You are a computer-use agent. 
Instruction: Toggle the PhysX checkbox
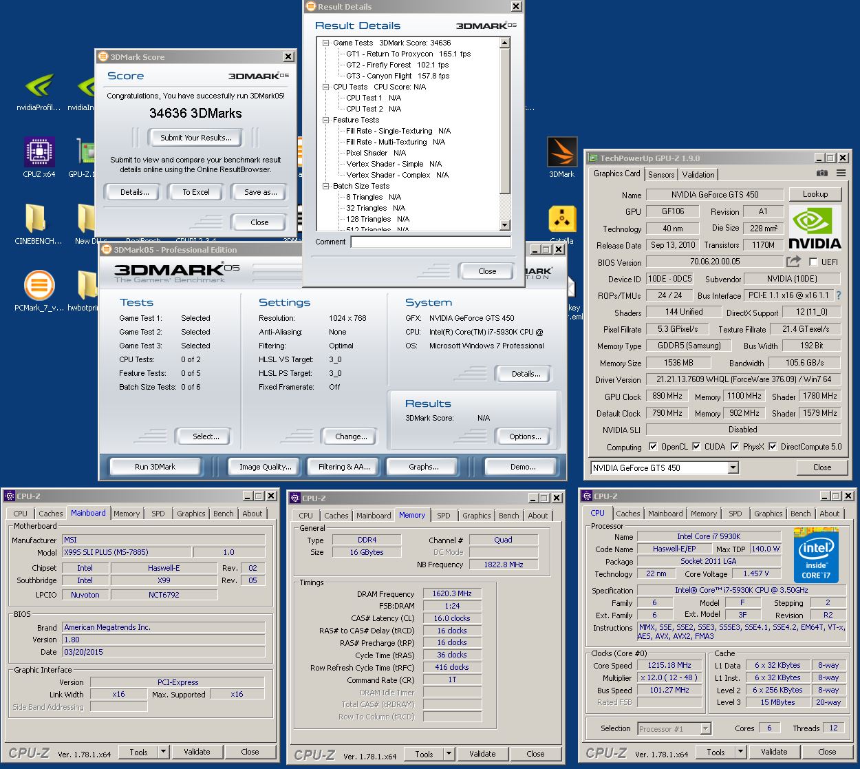(x=735, y=446)
